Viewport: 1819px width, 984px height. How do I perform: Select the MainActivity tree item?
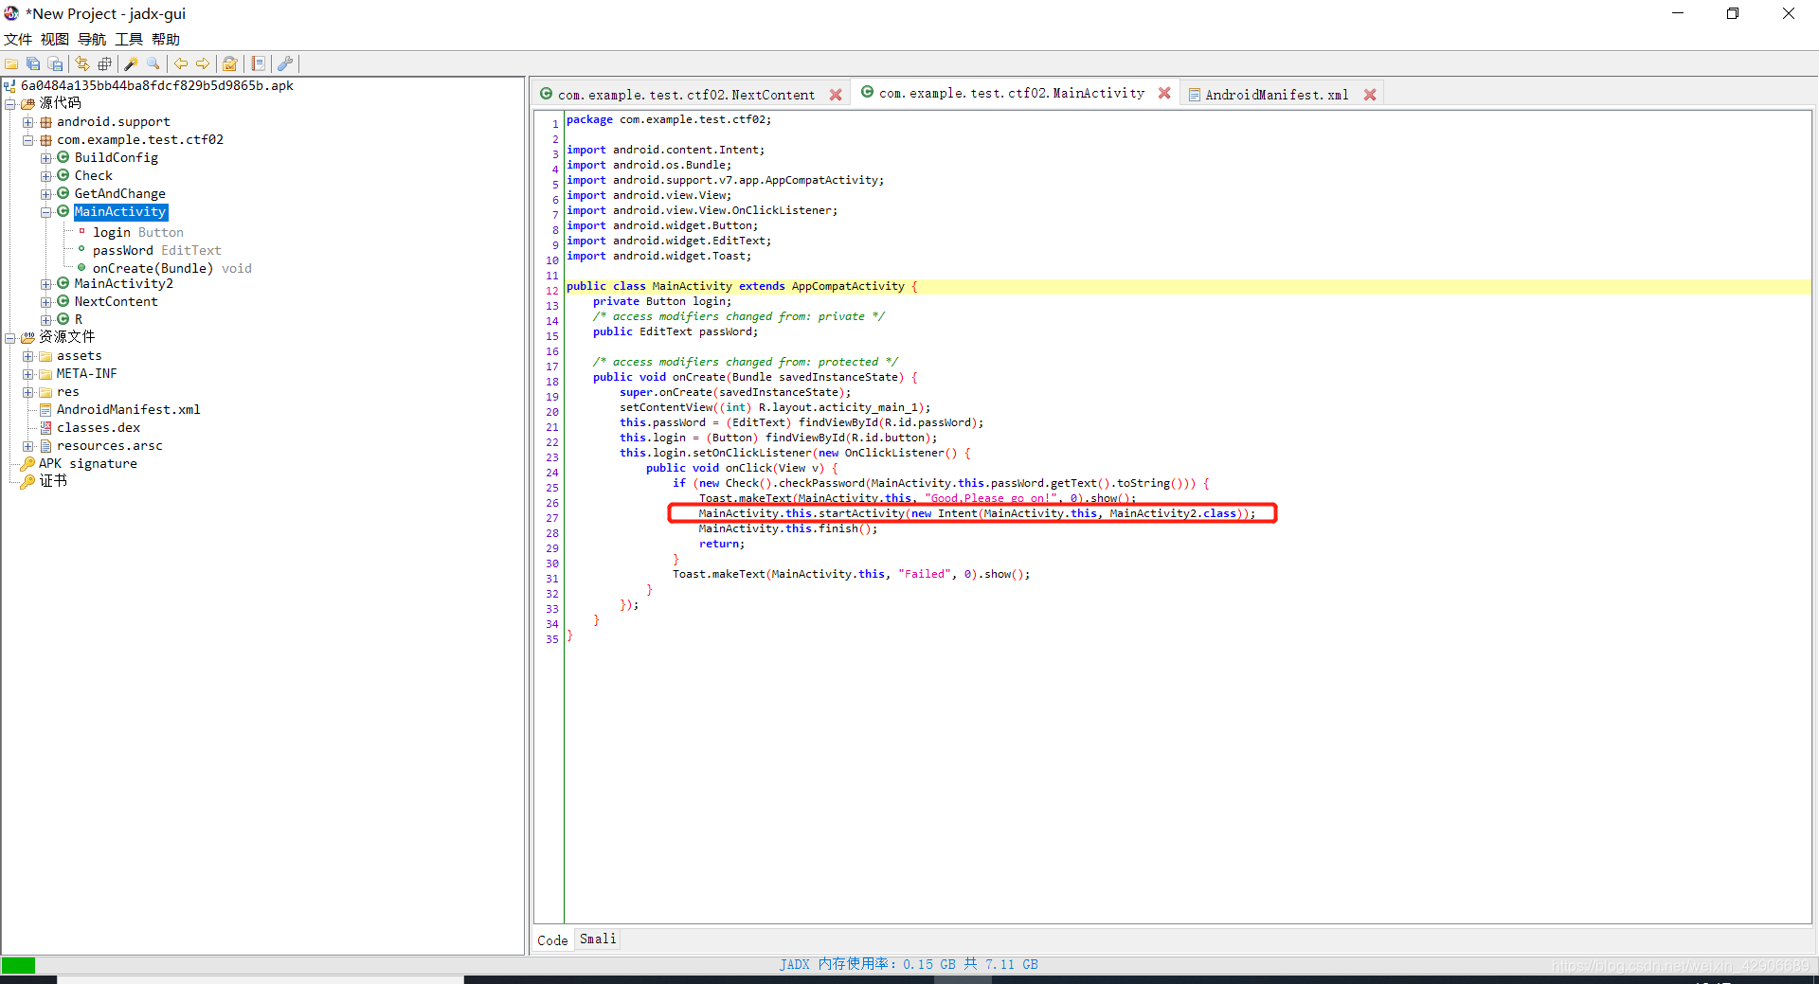click(120, 211)
